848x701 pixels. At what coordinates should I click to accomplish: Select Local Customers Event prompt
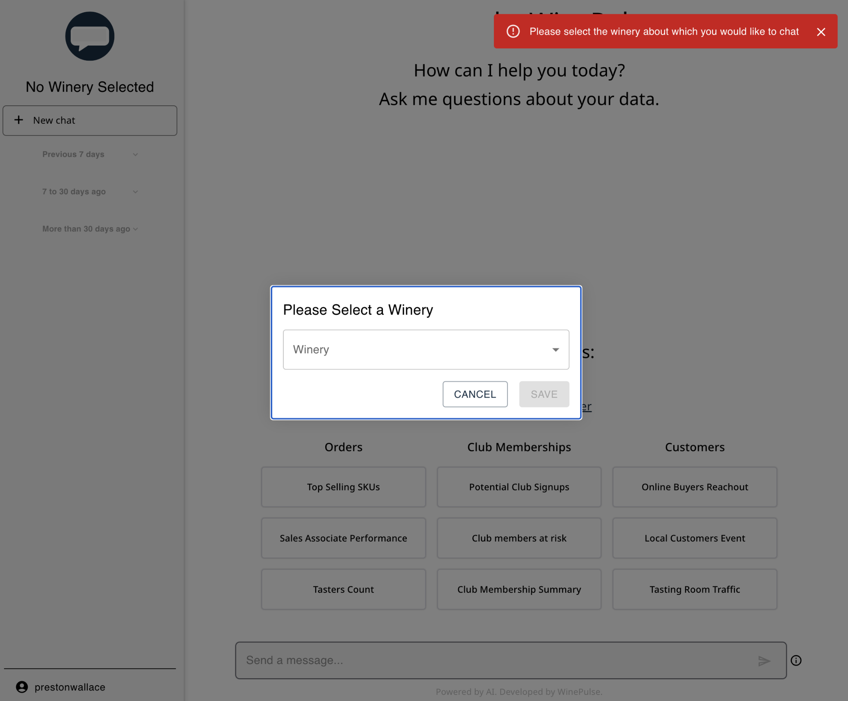click(694, 538)
